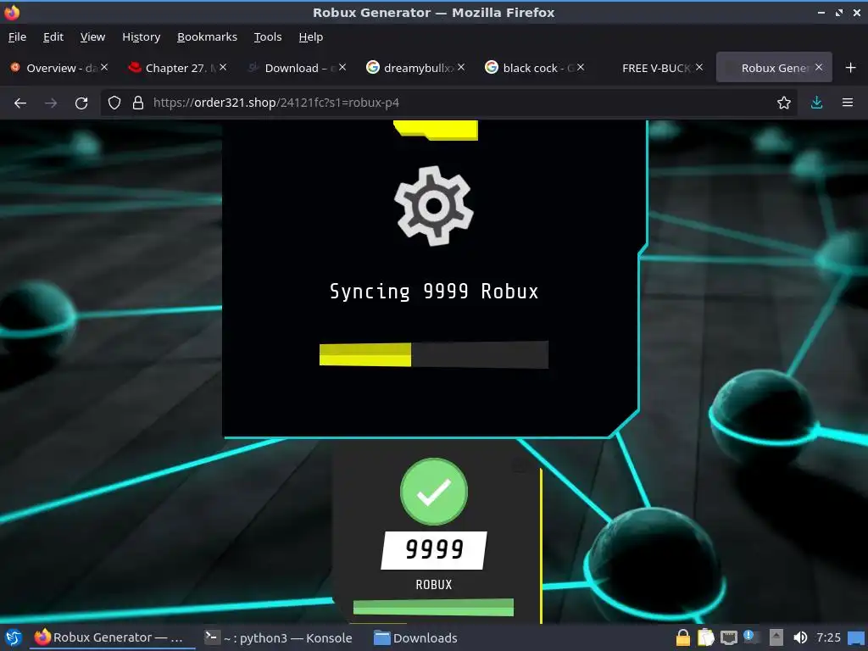Open a new tab with plus button
868x651 pixels.
click(851, 68)
